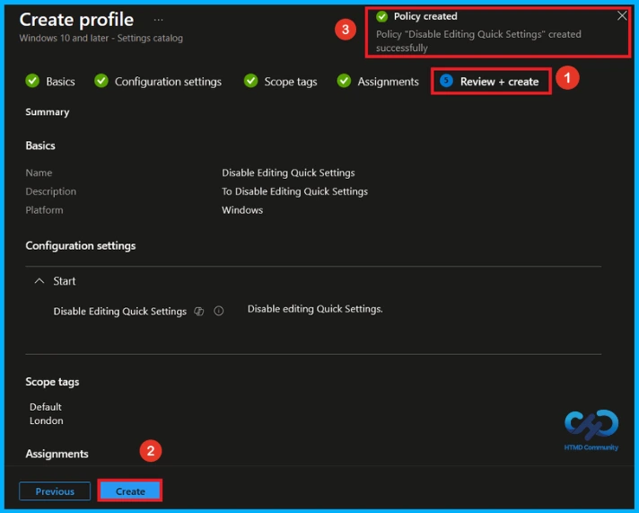This screenshot has height=513, width=639.
Task: Click the setting value Disable editing Quick Settings.
Action: (x=315, y=309)
